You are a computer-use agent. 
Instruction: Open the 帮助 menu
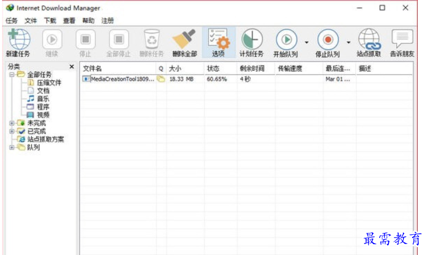point(88,21)
